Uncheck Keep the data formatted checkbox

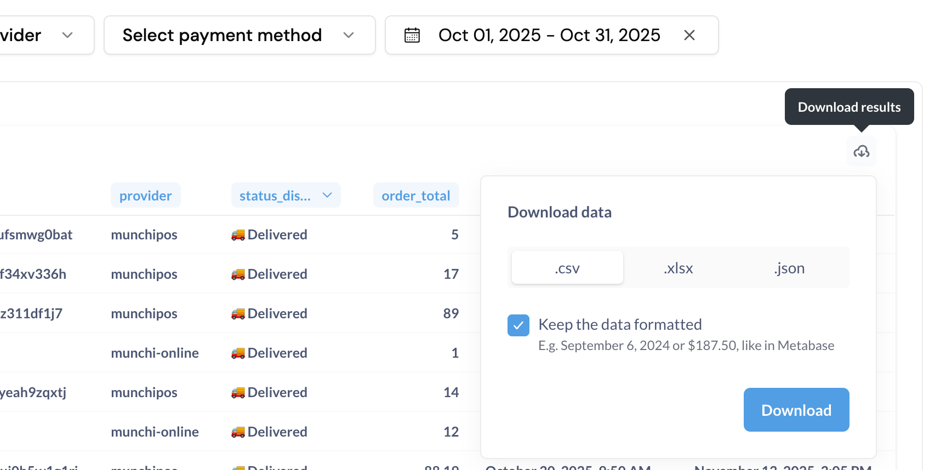(518, 325)
